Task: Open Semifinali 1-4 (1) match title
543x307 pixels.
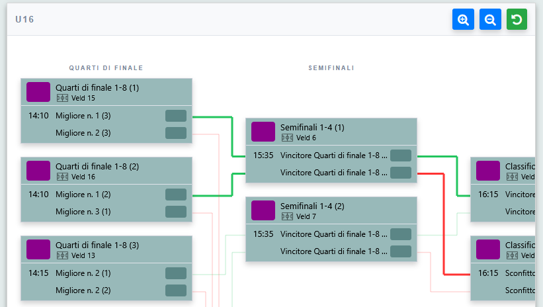Action: 312,127
